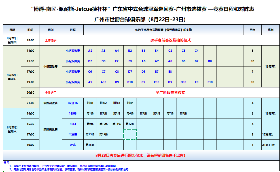This screenshot has height=172, width=280.
Task: Click the 日期 column header
Action: tap(12, 30)
